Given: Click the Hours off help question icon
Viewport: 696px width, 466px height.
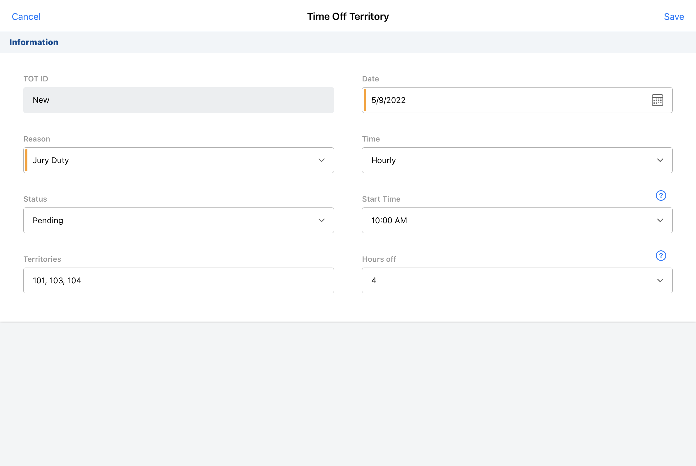Looking at the screenshot, I should pyautogui.click(x=661, y=256).
